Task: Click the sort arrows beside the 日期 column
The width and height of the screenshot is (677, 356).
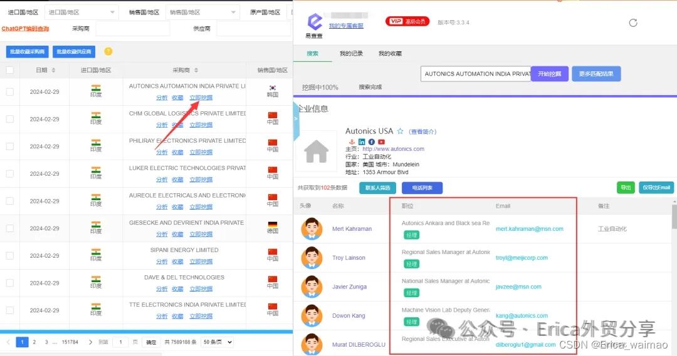Action: click(x=53, y=70)
